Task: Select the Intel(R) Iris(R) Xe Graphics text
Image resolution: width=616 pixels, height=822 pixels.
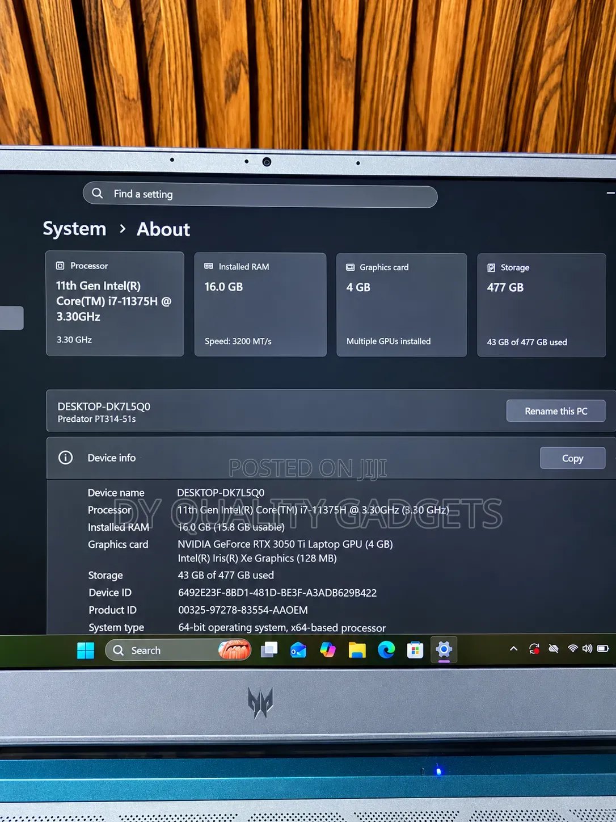Action: tap(258, 558)
